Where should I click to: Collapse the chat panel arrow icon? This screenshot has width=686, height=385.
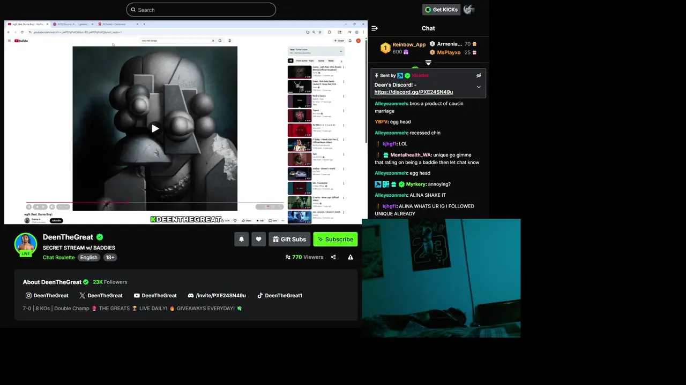pyautogui.click(x=375, y=28)
